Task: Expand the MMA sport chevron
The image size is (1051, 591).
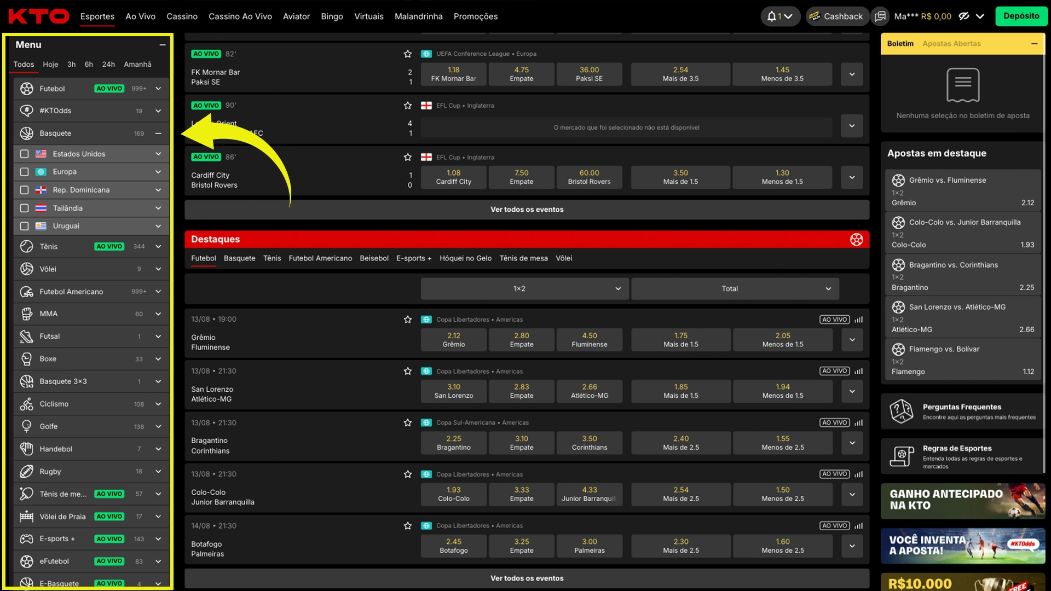Action: coord(158,314)
